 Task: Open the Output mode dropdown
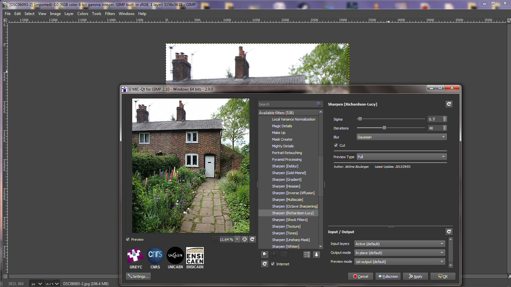(x=400, y=253)
